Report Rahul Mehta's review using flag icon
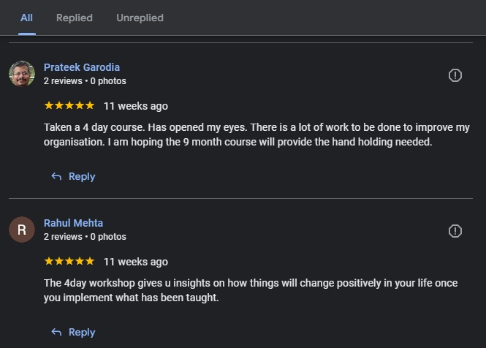Screen dimensions: 486x348 [x=455, y=231]
